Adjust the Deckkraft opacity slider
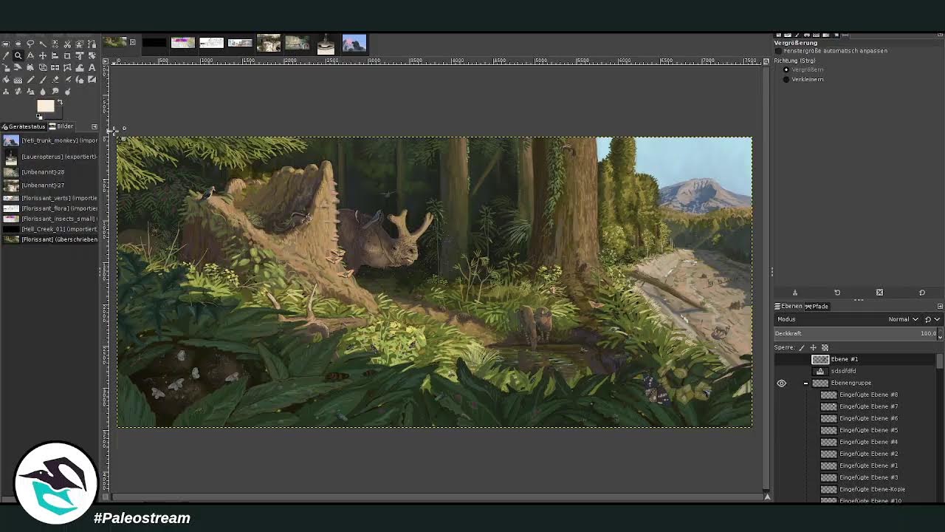 (x=855, y=333)
